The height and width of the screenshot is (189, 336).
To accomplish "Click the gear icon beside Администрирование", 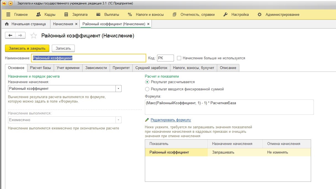I will coord(260,14).
